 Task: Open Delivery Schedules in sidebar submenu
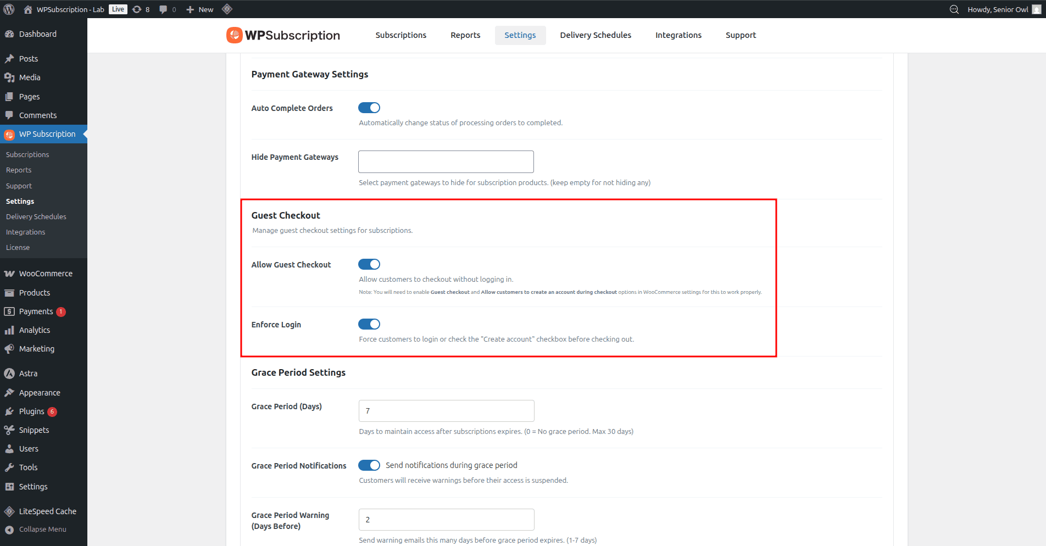(x=36, y=217)
